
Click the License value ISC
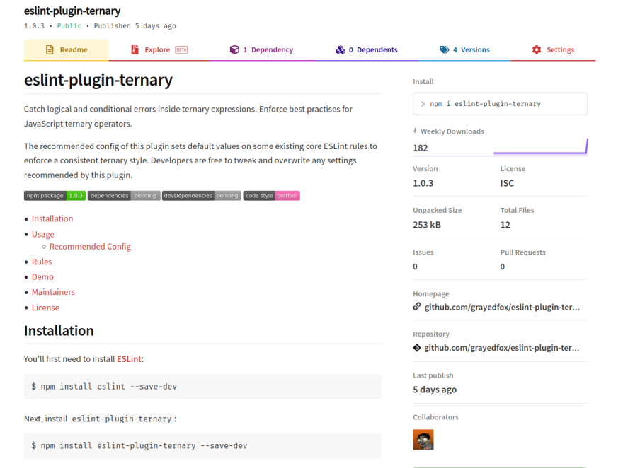tap(507, 183)
